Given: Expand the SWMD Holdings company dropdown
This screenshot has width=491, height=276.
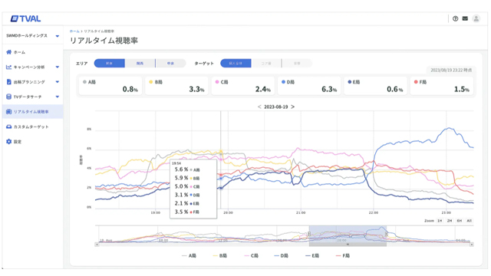Looking at the screenshot, I should pos(58,36).
